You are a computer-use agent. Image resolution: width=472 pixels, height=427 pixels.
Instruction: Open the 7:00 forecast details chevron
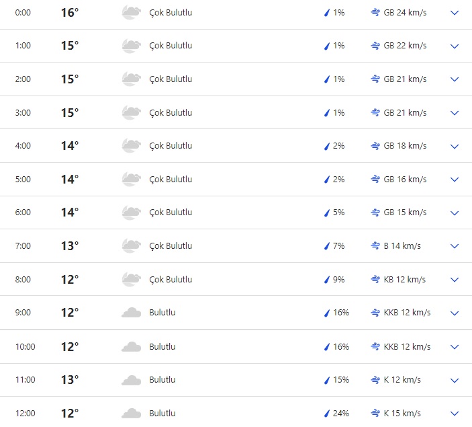click(x=455, y=246)
